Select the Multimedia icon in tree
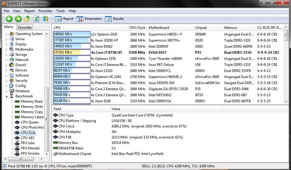This screenshot has height=170, width=291. point(11,50)
